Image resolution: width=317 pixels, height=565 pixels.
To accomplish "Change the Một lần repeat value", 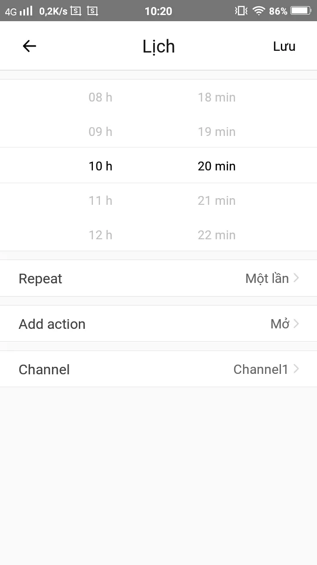I will coord(267,279).
